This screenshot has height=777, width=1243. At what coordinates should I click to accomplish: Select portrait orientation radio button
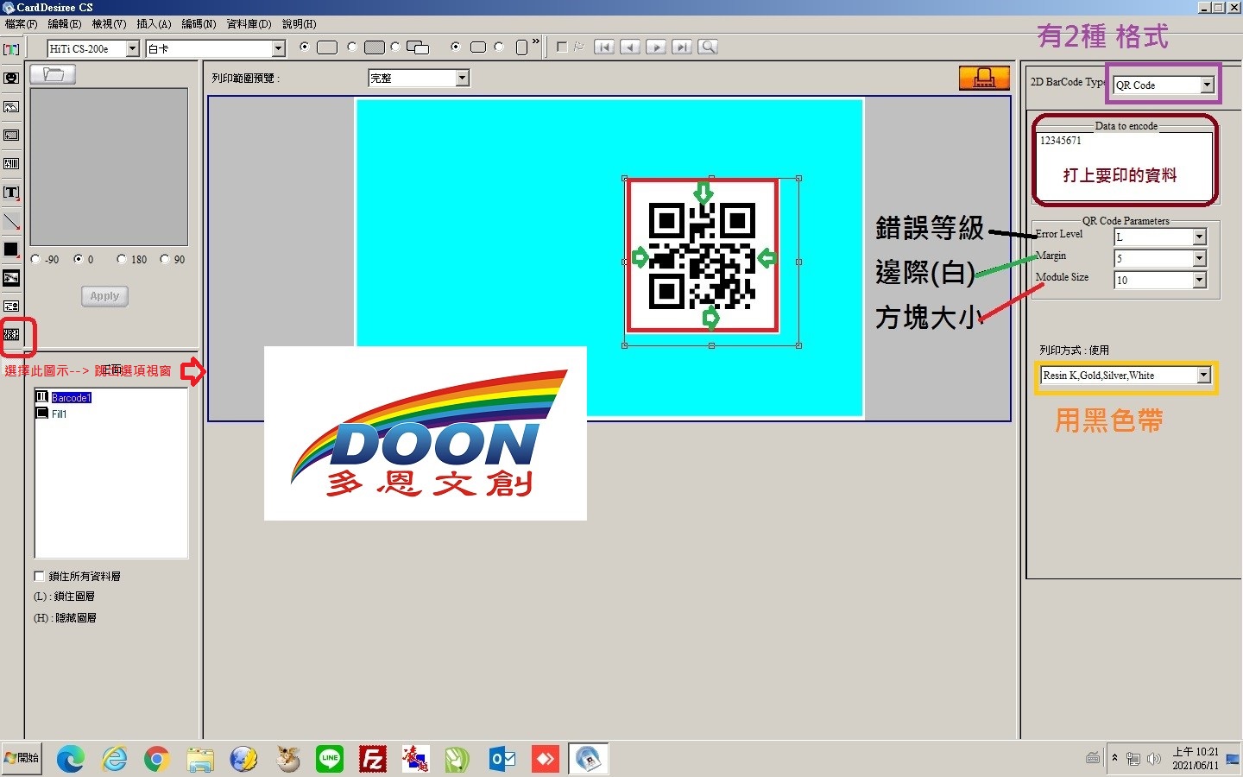coord(499,47)
